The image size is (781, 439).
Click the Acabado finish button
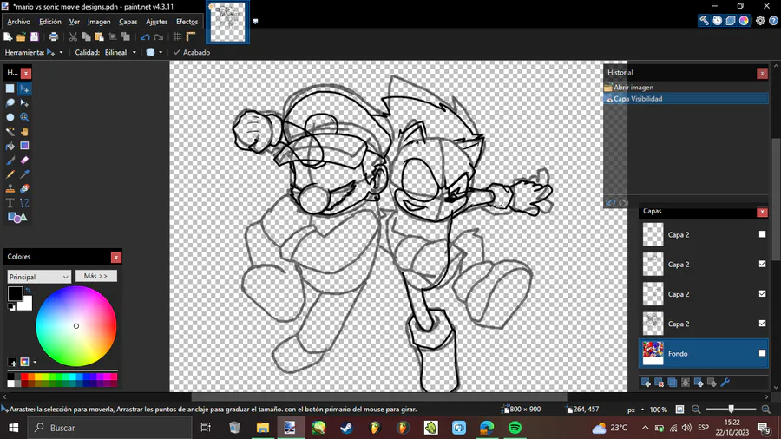click(191, 52)
